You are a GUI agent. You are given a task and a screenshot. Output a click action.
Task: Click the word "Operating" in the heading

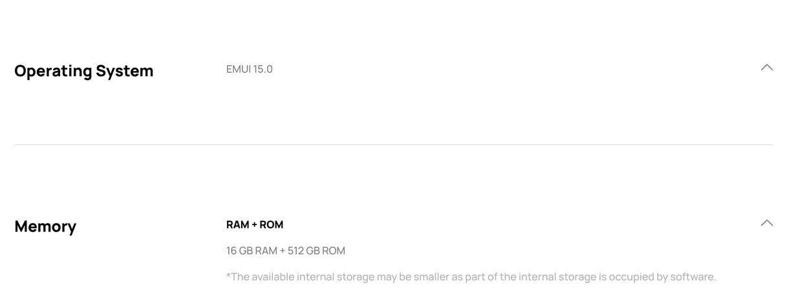[x=53, y=71]
